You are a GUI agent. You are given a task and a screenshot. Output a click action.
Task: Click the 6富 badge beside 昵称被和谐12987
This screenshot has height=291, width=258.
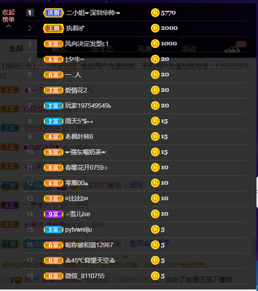click(x=54, y=245)
